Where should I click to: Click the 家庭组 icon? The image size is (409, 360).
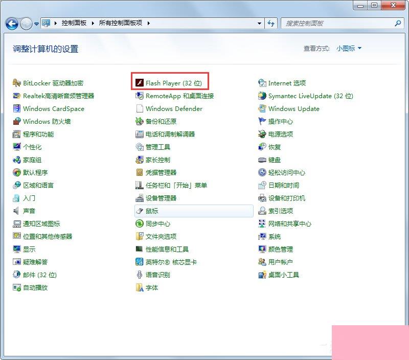click(17, 160)
